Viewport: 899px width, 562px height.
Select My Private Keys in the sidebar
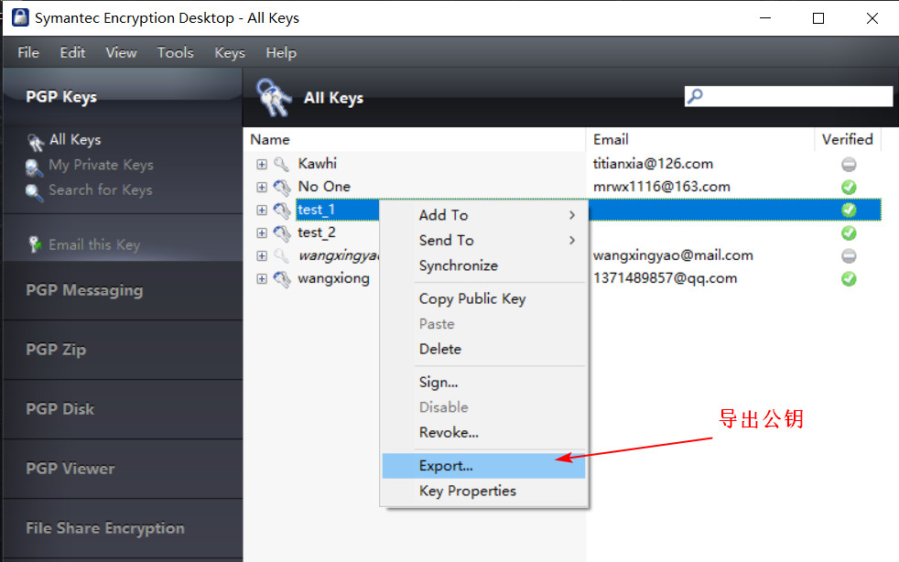tap(101, 165)
